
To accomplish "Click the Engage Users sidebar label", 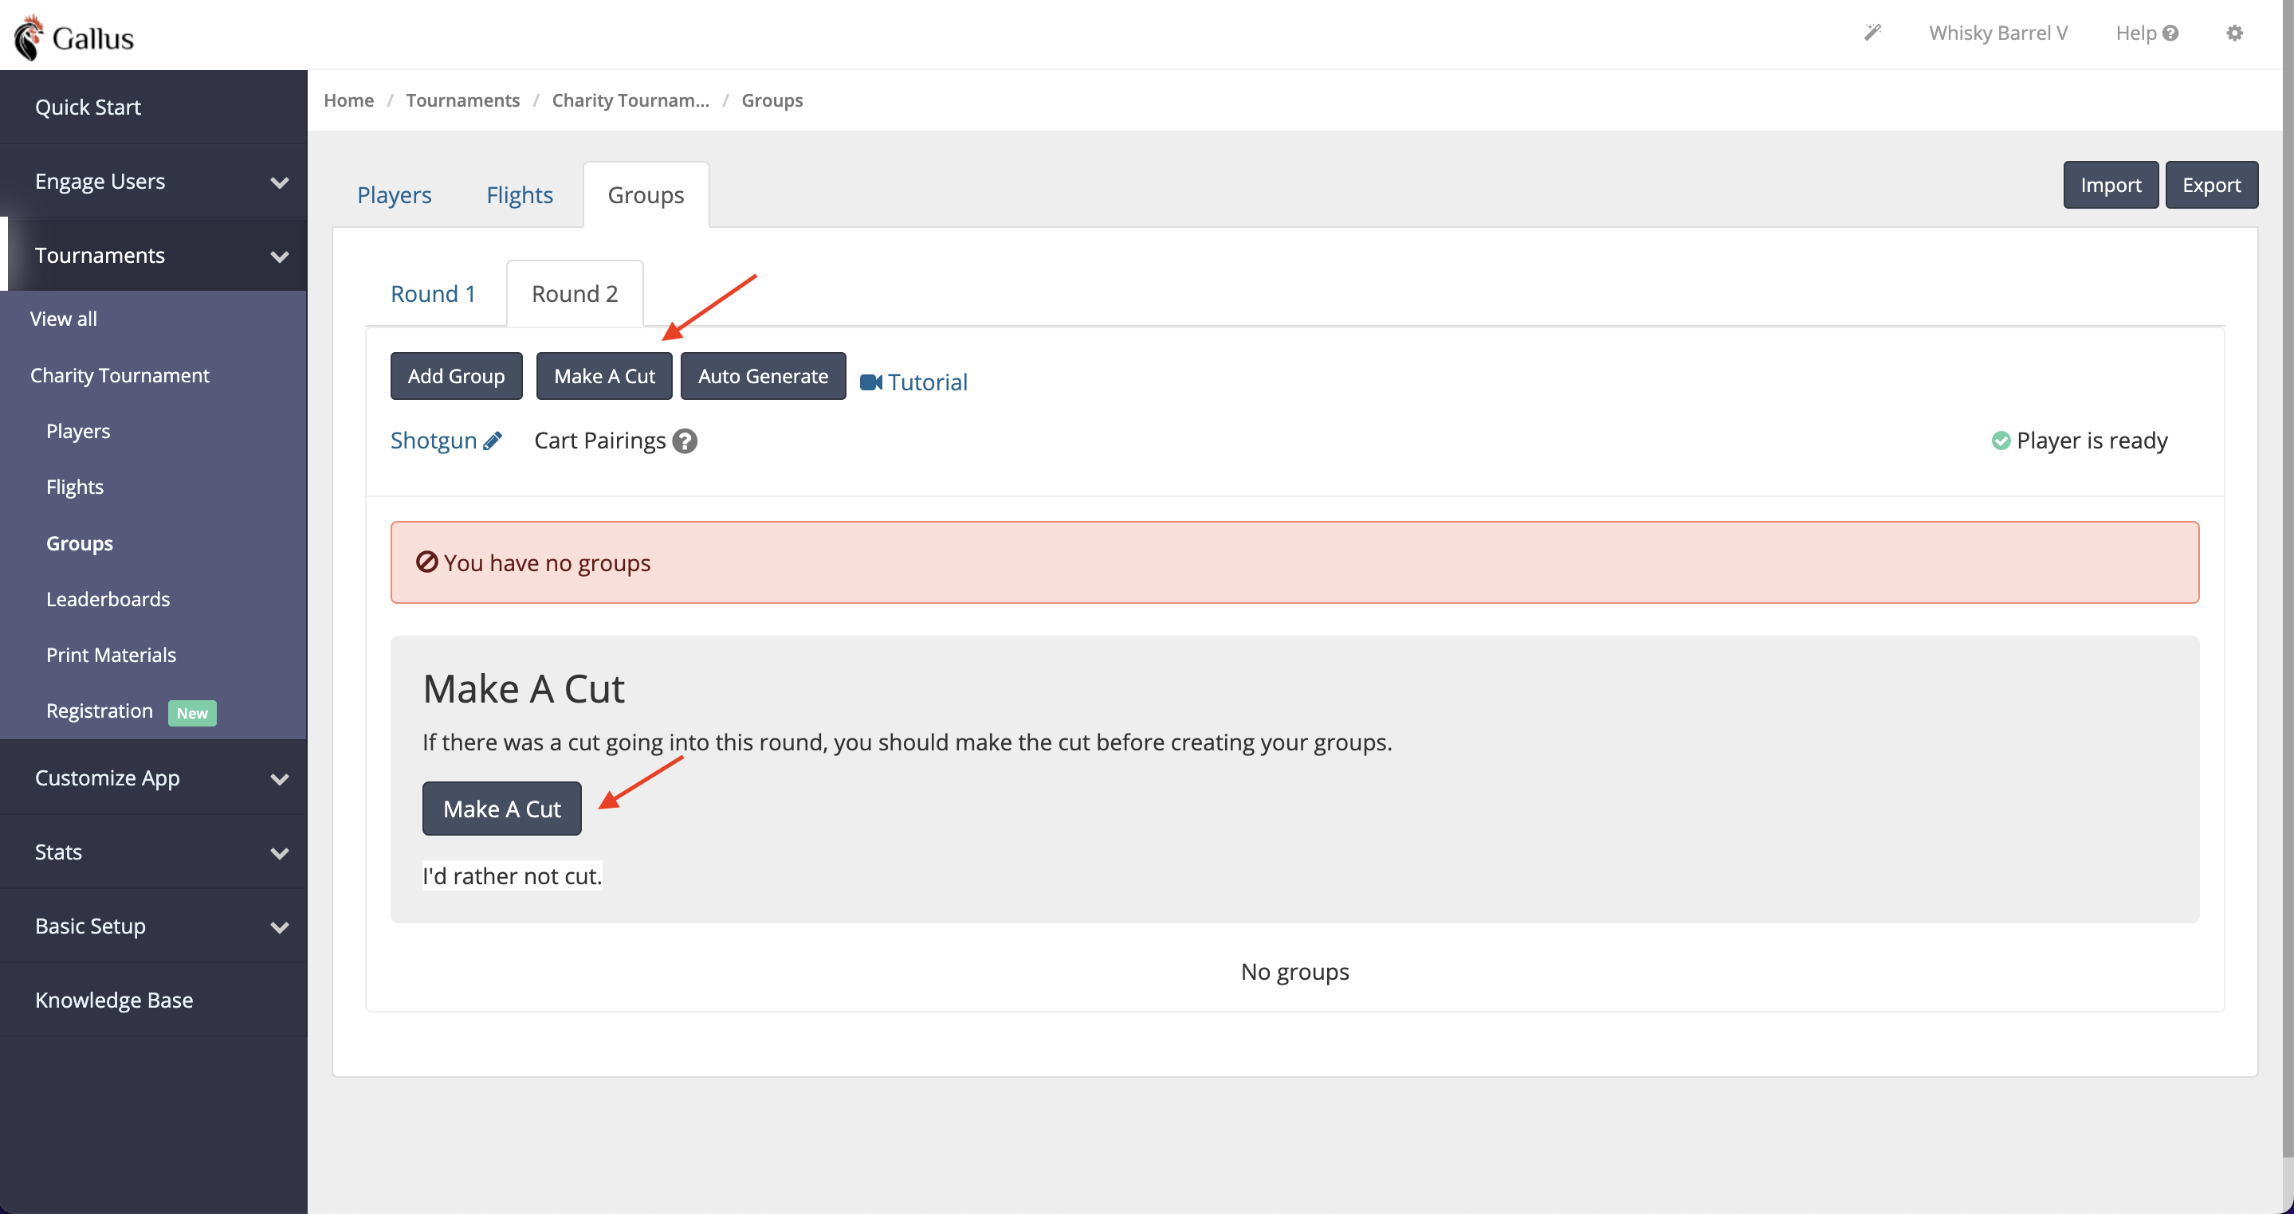I will [x=100, y=182].
